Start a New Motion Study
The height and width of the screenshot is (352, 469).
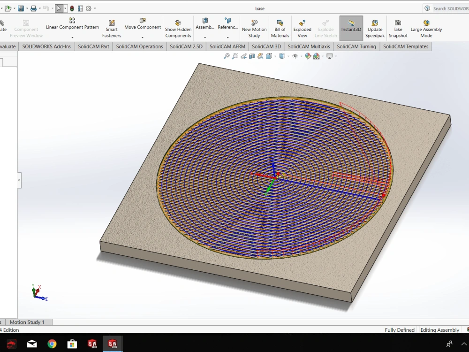coord(254,29)
